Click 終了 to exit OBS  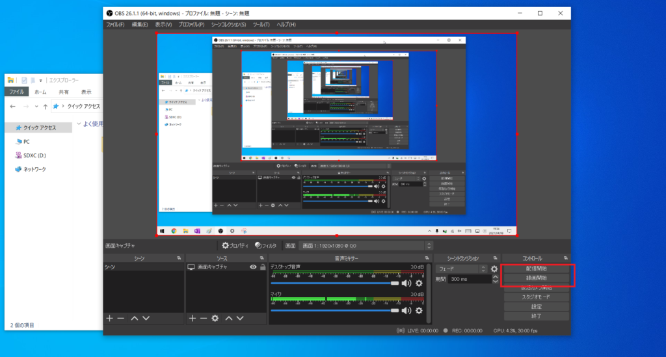[536, 316]
